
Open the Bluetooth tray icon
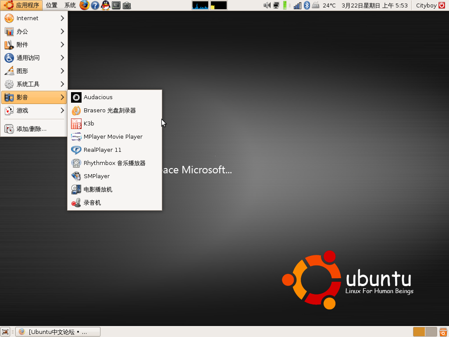(306, 5)
